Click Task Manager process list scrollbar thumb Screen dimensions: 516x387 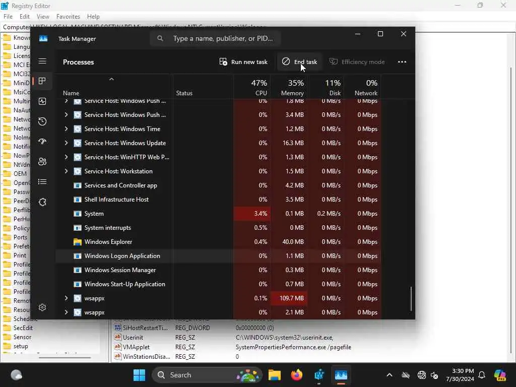click(x=411, y=298)
